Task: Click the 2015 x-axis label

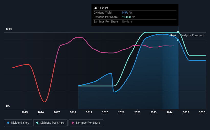Action: (25, 112)
